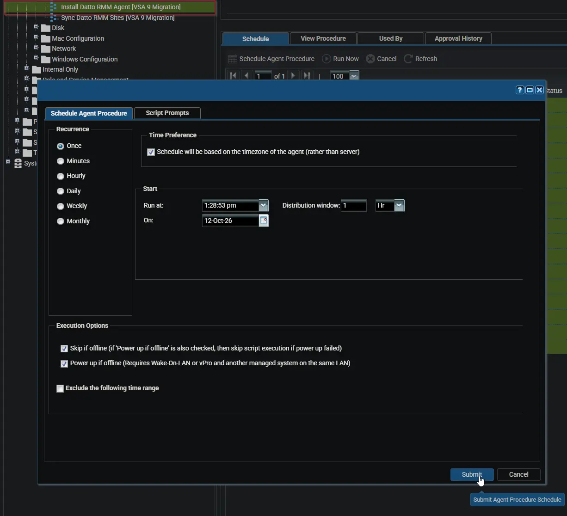Select the Once recurrence option
Viewport: 567px width, 516px height.
[60, 146]
